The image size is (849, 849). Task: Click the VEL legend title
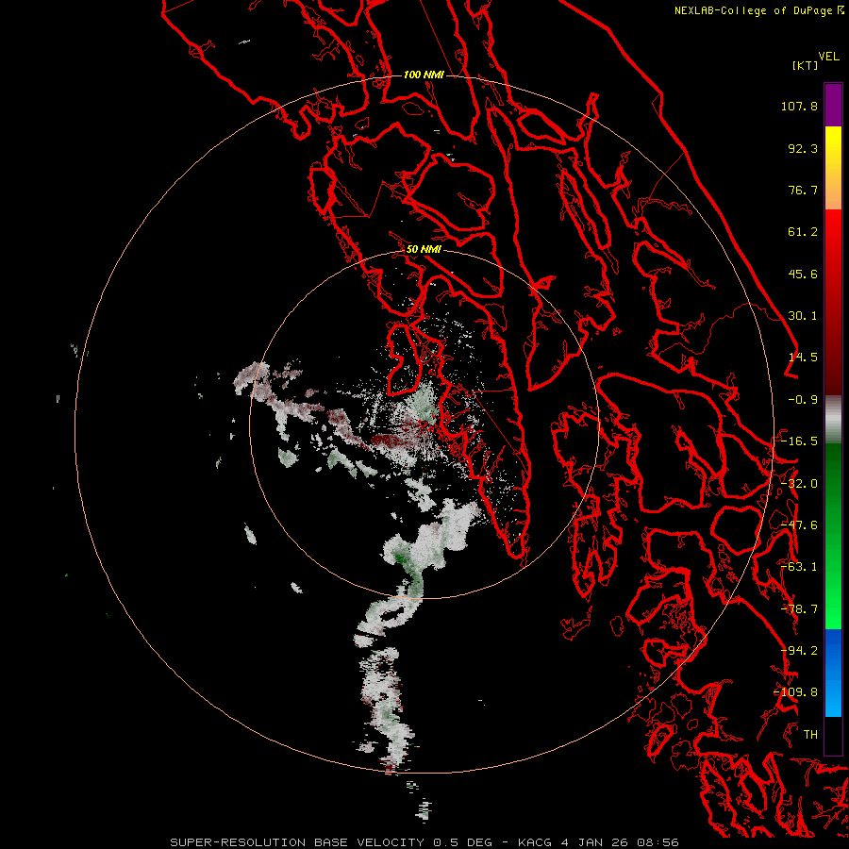click(828, 56)
